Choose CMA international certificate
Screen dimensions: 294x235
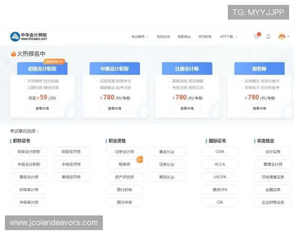220,152
